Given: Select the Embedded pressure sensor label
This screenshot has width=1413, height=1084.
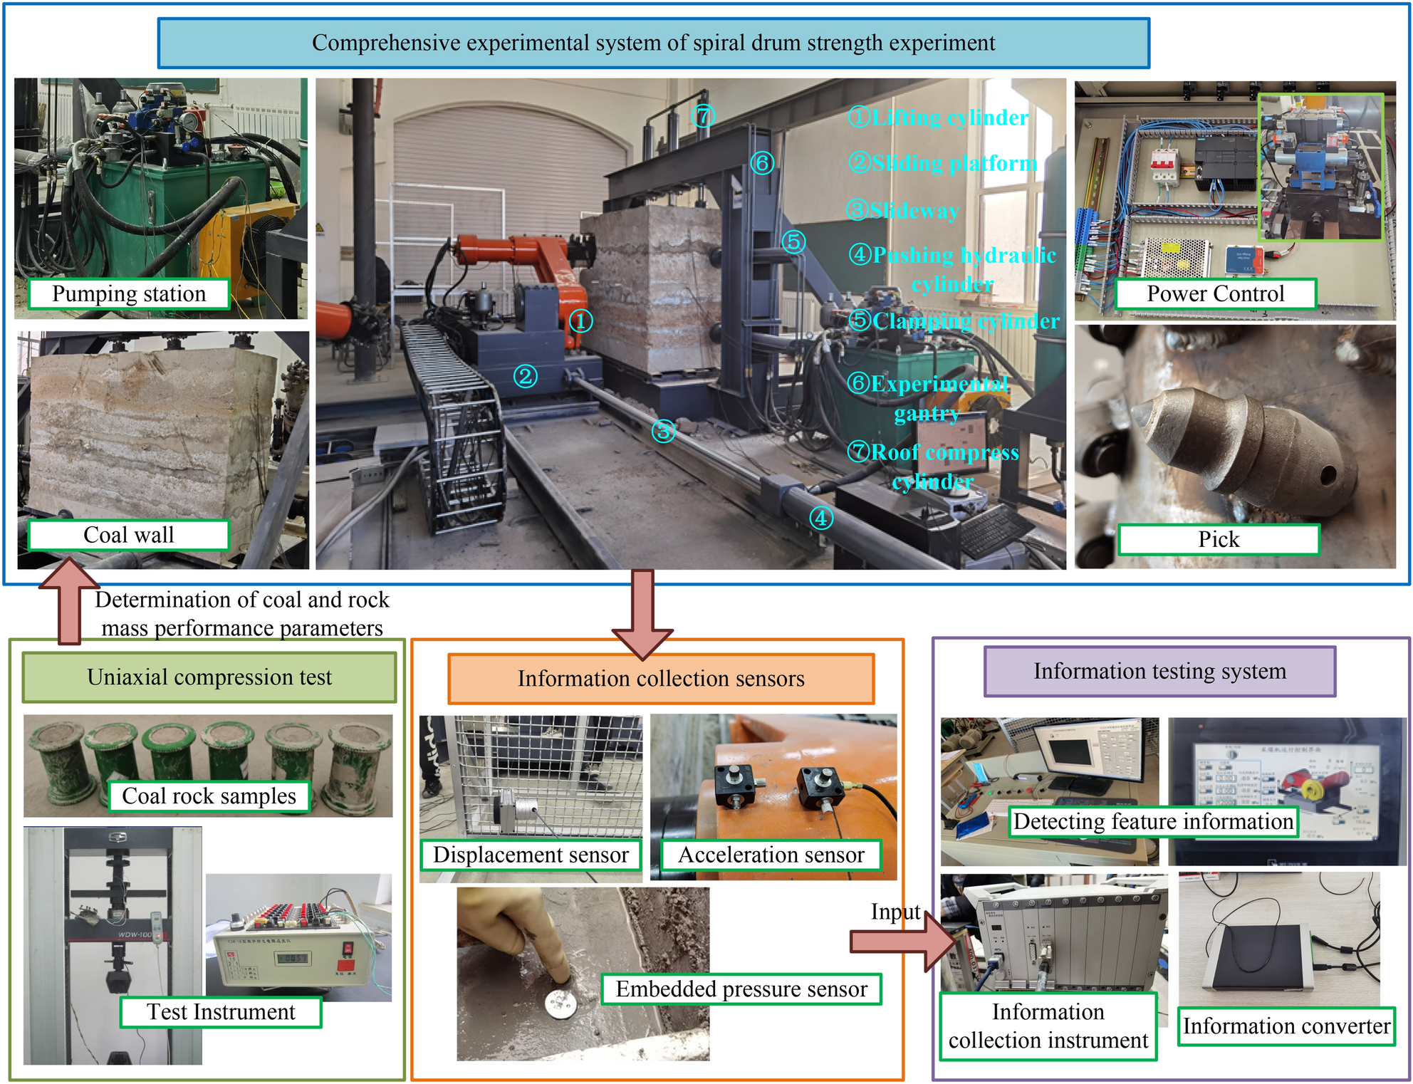Looking at the screenshot, I should (743, 989).
